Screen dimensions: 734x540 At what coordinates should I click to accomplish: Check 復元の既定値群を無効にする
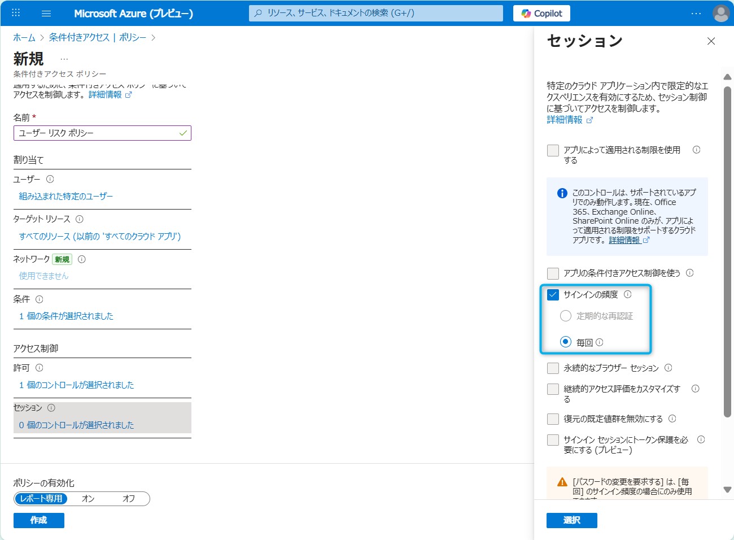(x=553, y=419)
